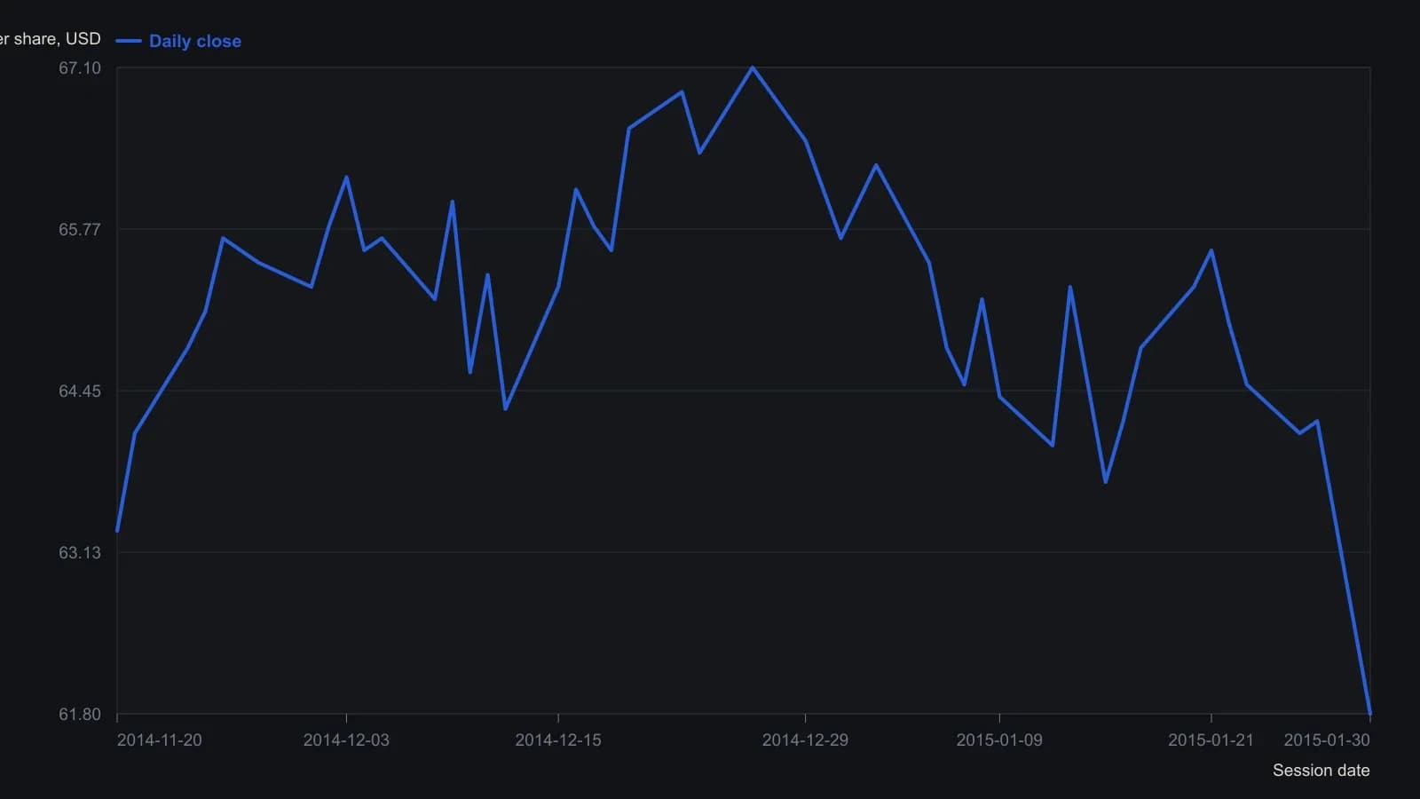Click the blue legend line swatch
The height and width of the screenshot is (799, 1420).
click(x=129, y=41)
